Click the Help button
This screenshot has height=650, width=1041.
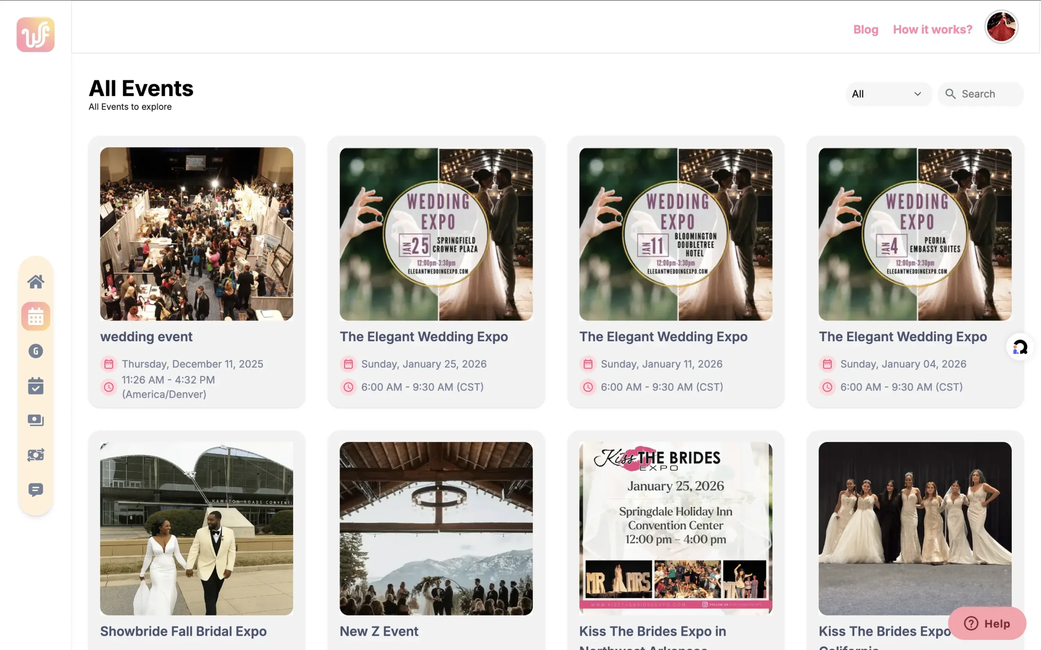pyautogui.click(x=987, y=623)
